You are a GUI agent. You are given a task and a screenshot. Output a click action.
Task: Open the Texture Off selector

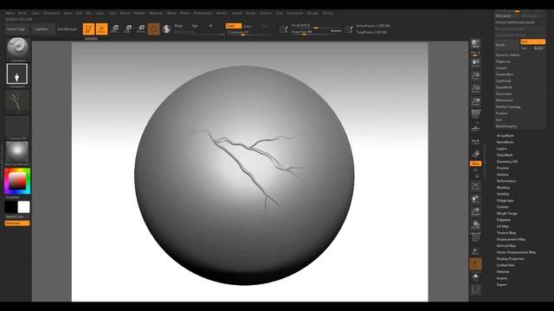(x=17, y=126)
